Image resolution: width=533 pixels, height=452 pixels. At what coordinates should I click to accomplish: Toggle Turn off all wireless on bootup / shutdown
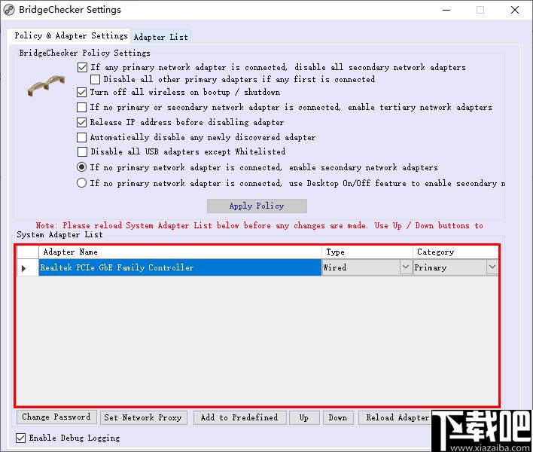point(81,93)
